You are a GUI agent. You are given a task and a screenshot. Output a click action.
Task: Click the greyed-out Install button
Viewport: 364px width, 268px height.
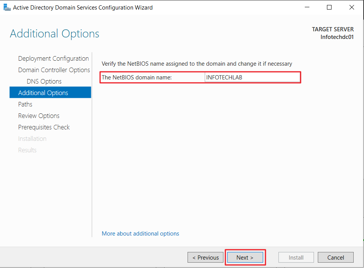(x=296, y=258)
